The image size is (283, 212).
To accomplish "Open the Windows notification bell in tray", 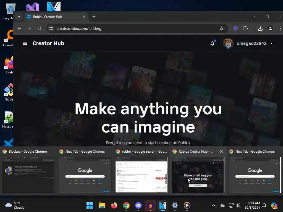I will click(264, 205).
